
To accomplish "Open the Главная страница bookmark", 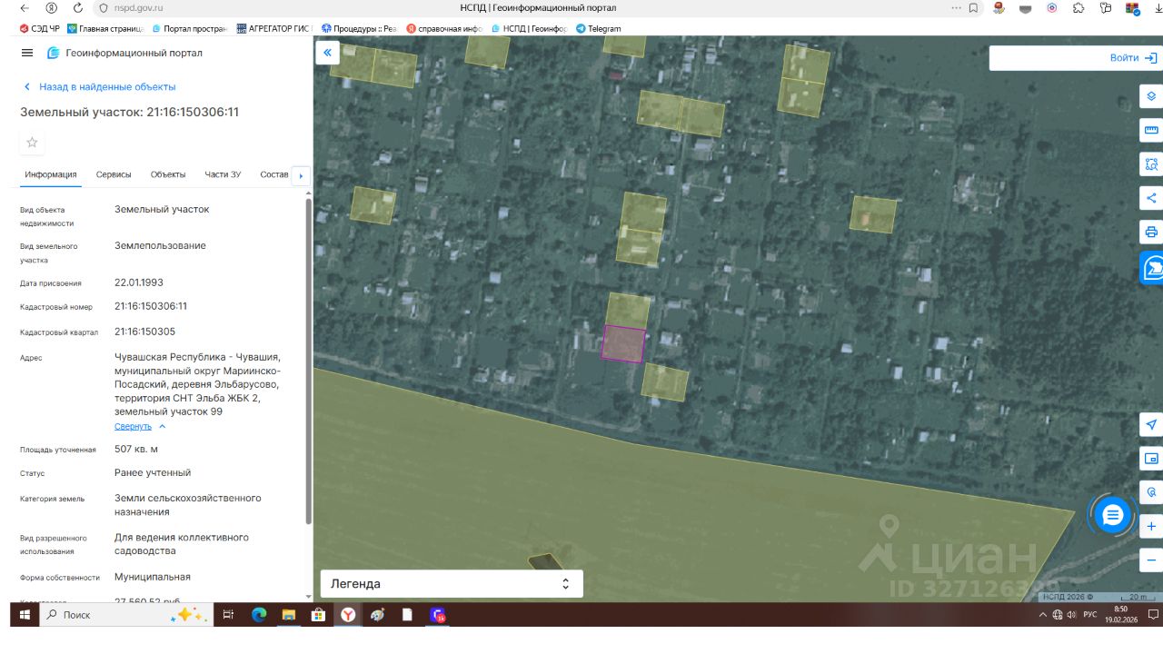I will (x=105, y=28).
